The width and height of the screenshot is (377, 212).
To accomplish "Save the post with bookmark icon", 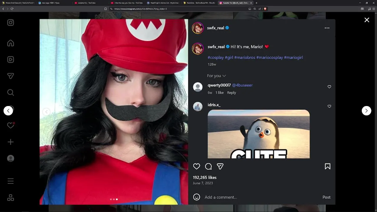I will pyautogui.click(x=328, y=166).
